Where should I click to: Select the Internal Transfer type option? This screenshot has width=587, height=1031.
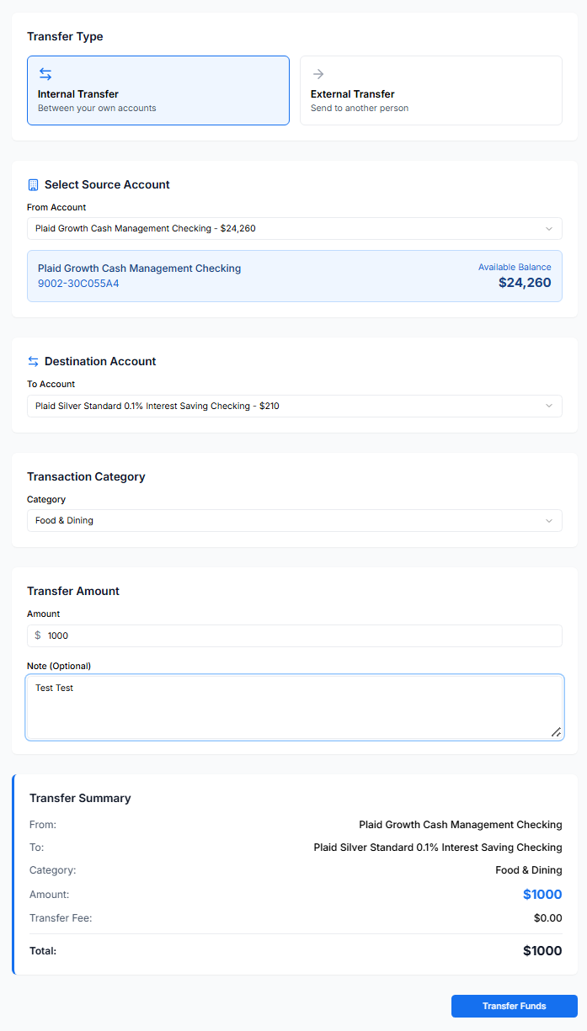coord(158,90)
